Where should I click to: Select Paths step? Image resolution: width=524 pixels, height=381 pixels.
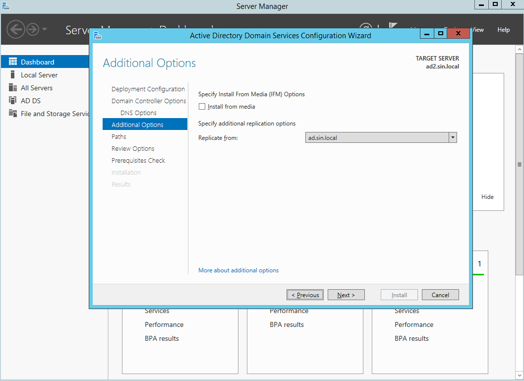tap(118, 136)
